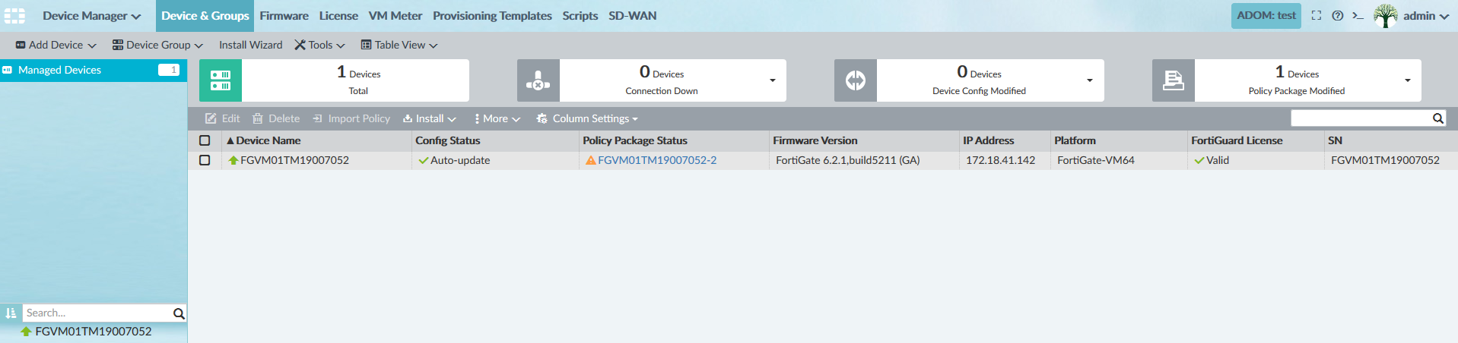Click the sidebar sort order icon
This screenshot has height=343, width=1458.
click(x=11, y=313)
